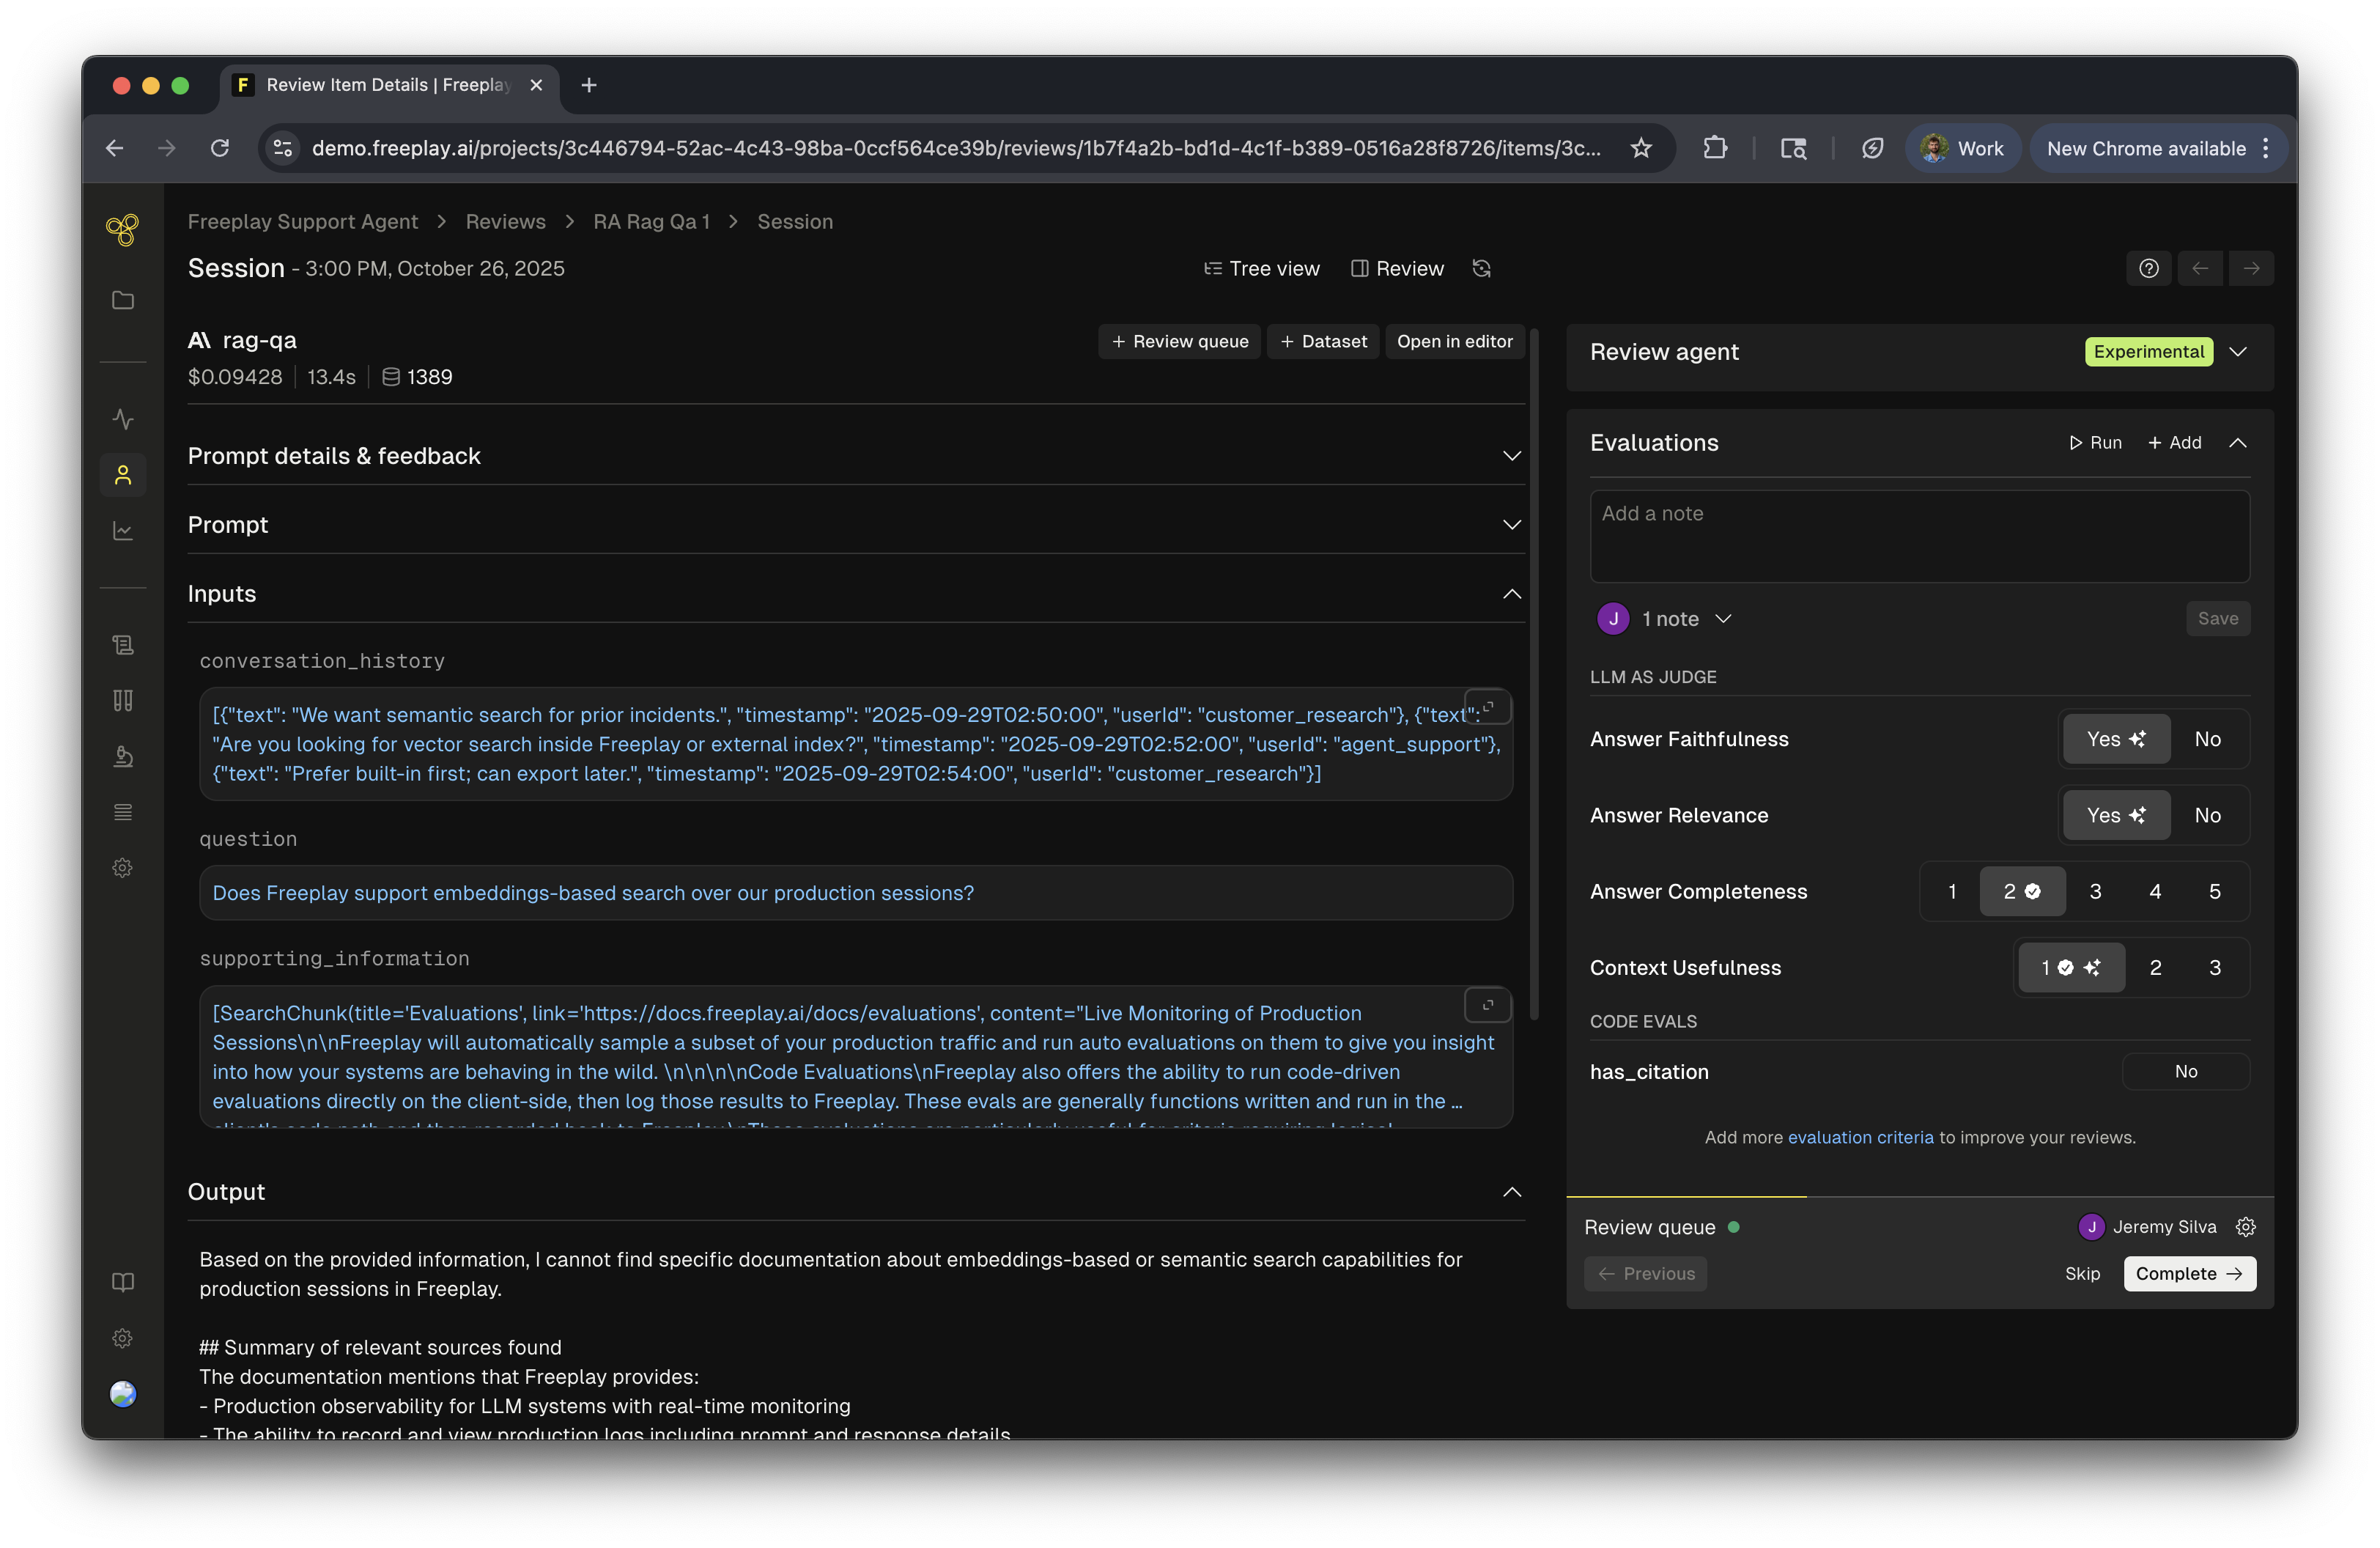
Task: Click the Complete button
Action: tap(2188, 1273)
